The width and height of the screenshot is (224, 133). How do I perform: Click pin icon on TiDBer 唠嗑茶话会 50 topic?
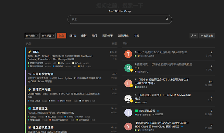136,79
